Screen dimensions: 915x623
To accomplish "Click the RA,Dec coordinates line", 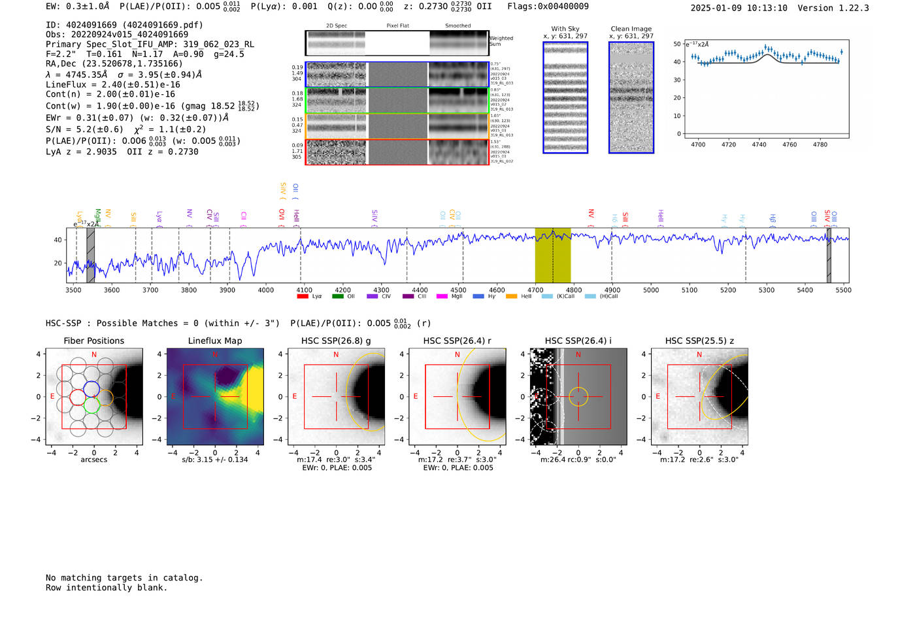I will (x=114, y=64).
